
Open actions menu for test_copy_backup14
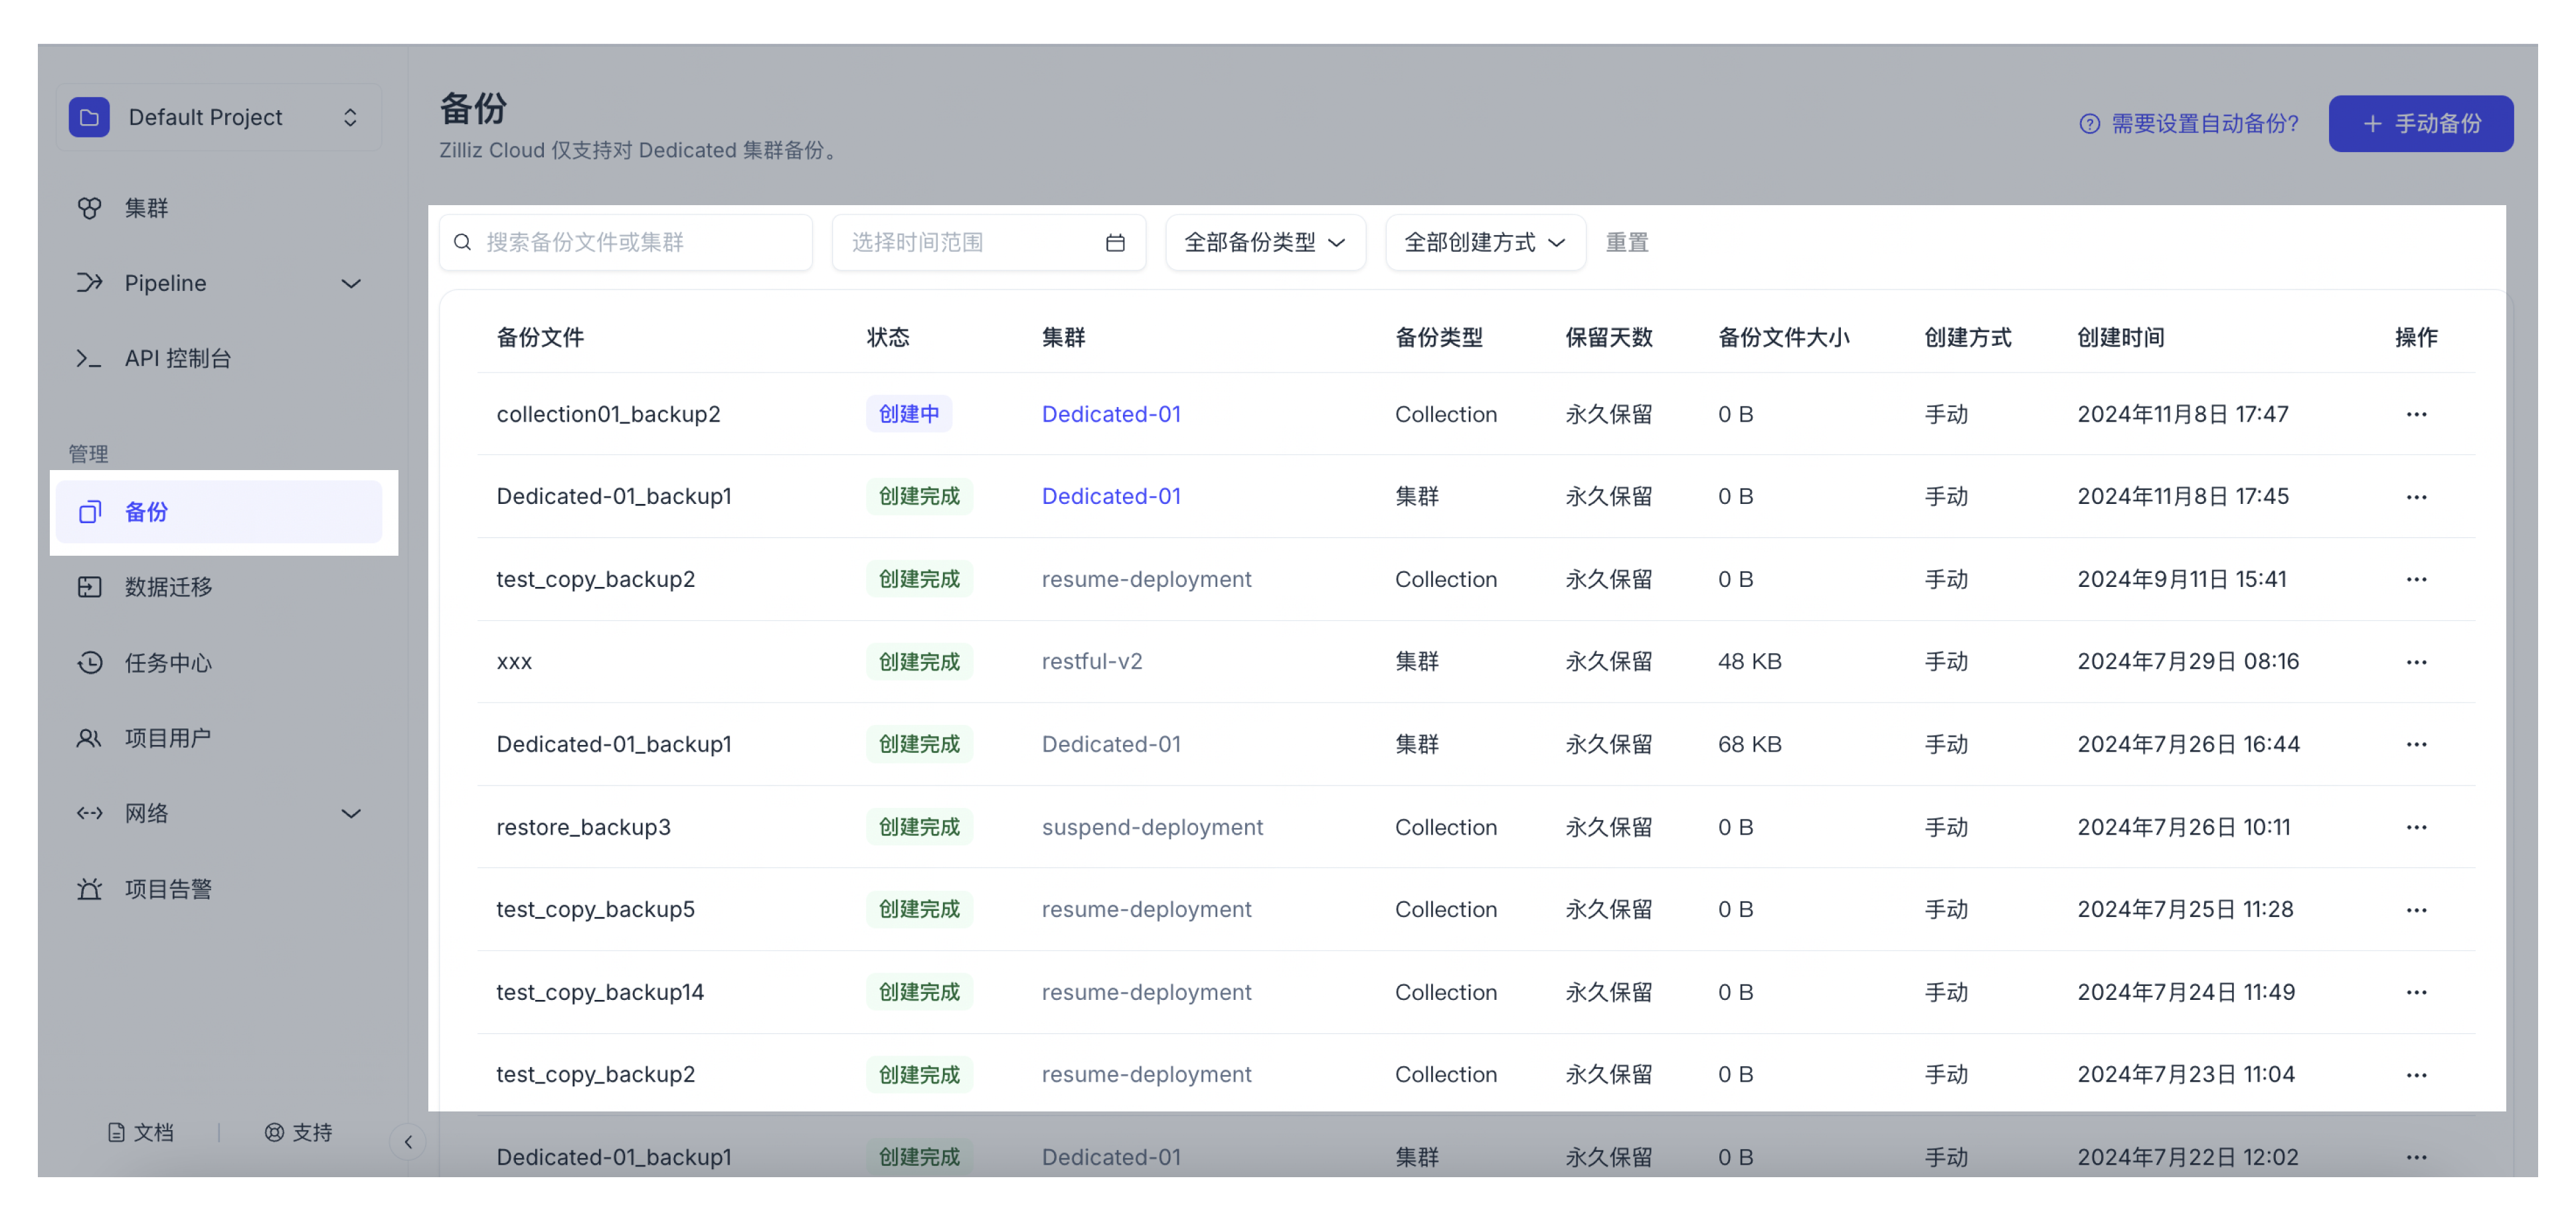pos(2416,992)
